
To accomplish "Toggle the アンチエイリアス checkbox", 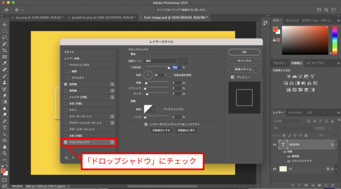I will (160, 109).
